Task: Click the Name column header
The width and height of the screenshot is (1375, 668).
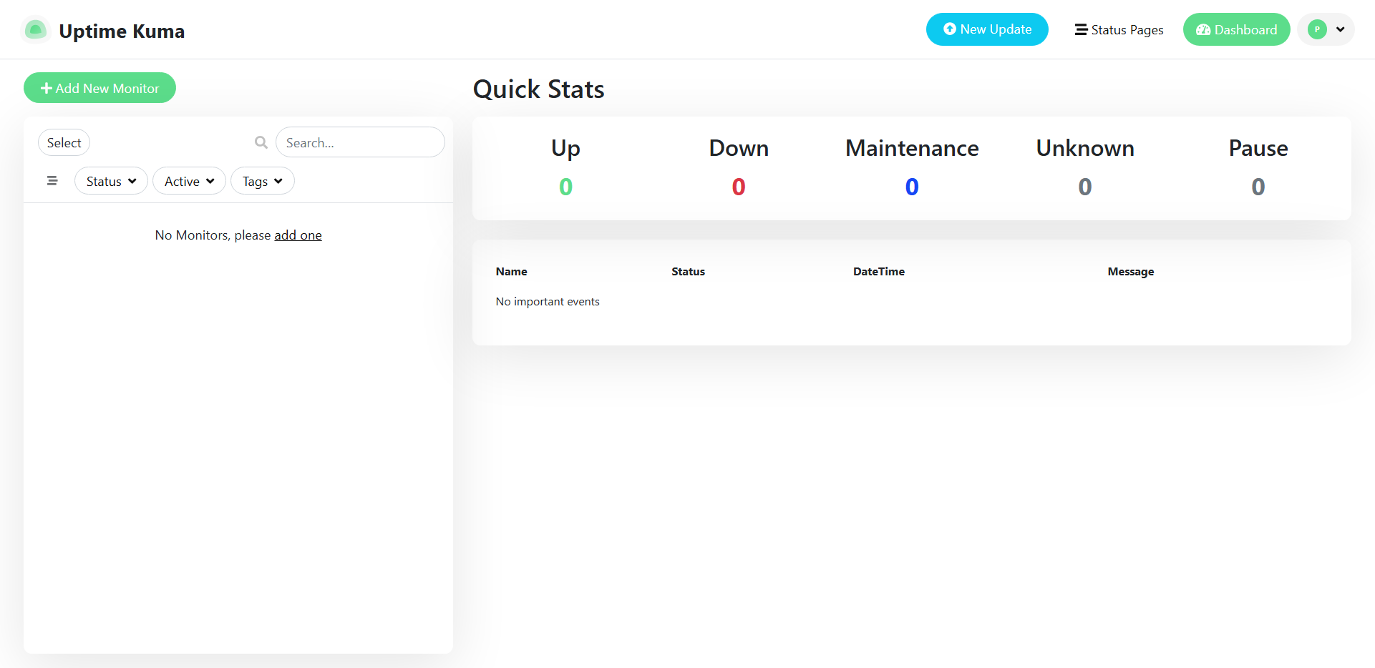Action: tap(511, 272)
